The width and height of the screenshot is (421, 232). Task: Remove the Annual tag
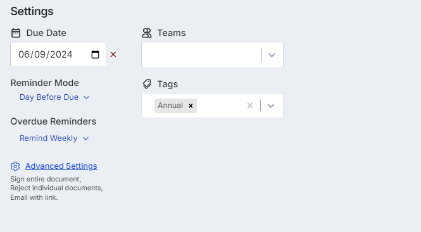point(191,106)
